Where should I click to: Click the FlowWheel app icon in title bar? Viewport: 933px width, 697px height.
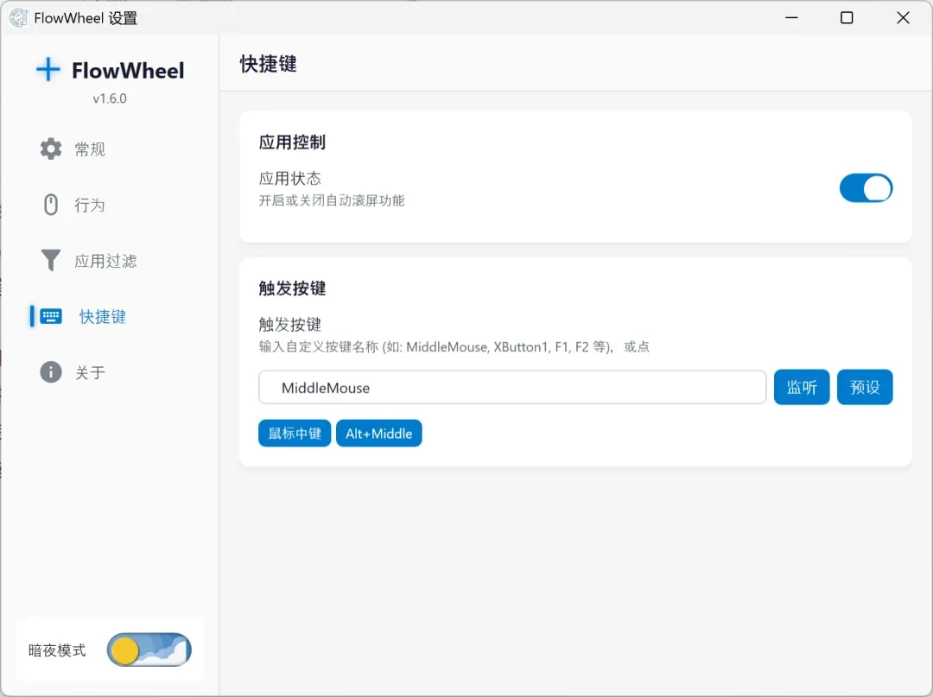[x=18, y=18]
